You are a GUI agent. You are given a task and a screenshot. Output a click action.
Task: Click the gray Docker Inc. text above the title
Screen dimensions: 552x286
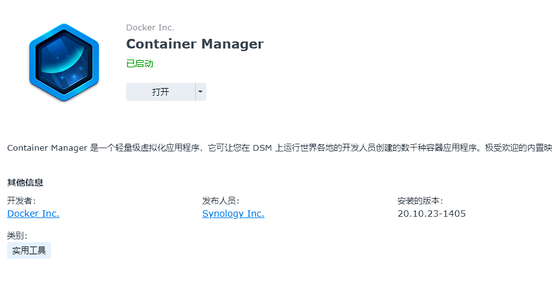[150, 27]
